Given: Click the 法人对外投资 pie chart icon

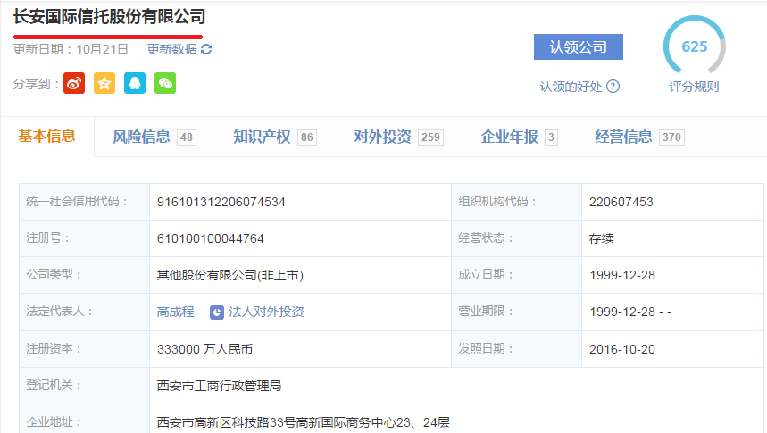Looking at the screenshot, I should [217, 312].
